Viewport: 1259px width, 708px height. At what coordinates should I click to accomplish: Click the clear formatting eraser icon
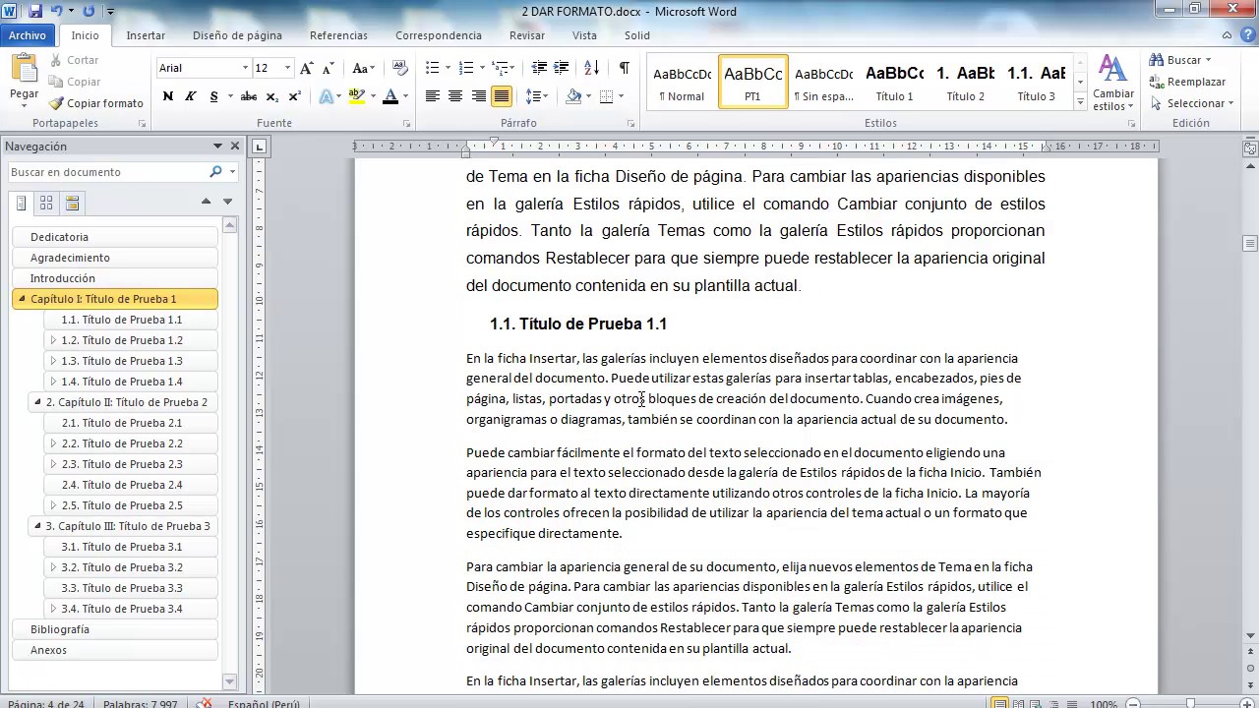click(x=399, y=68)
